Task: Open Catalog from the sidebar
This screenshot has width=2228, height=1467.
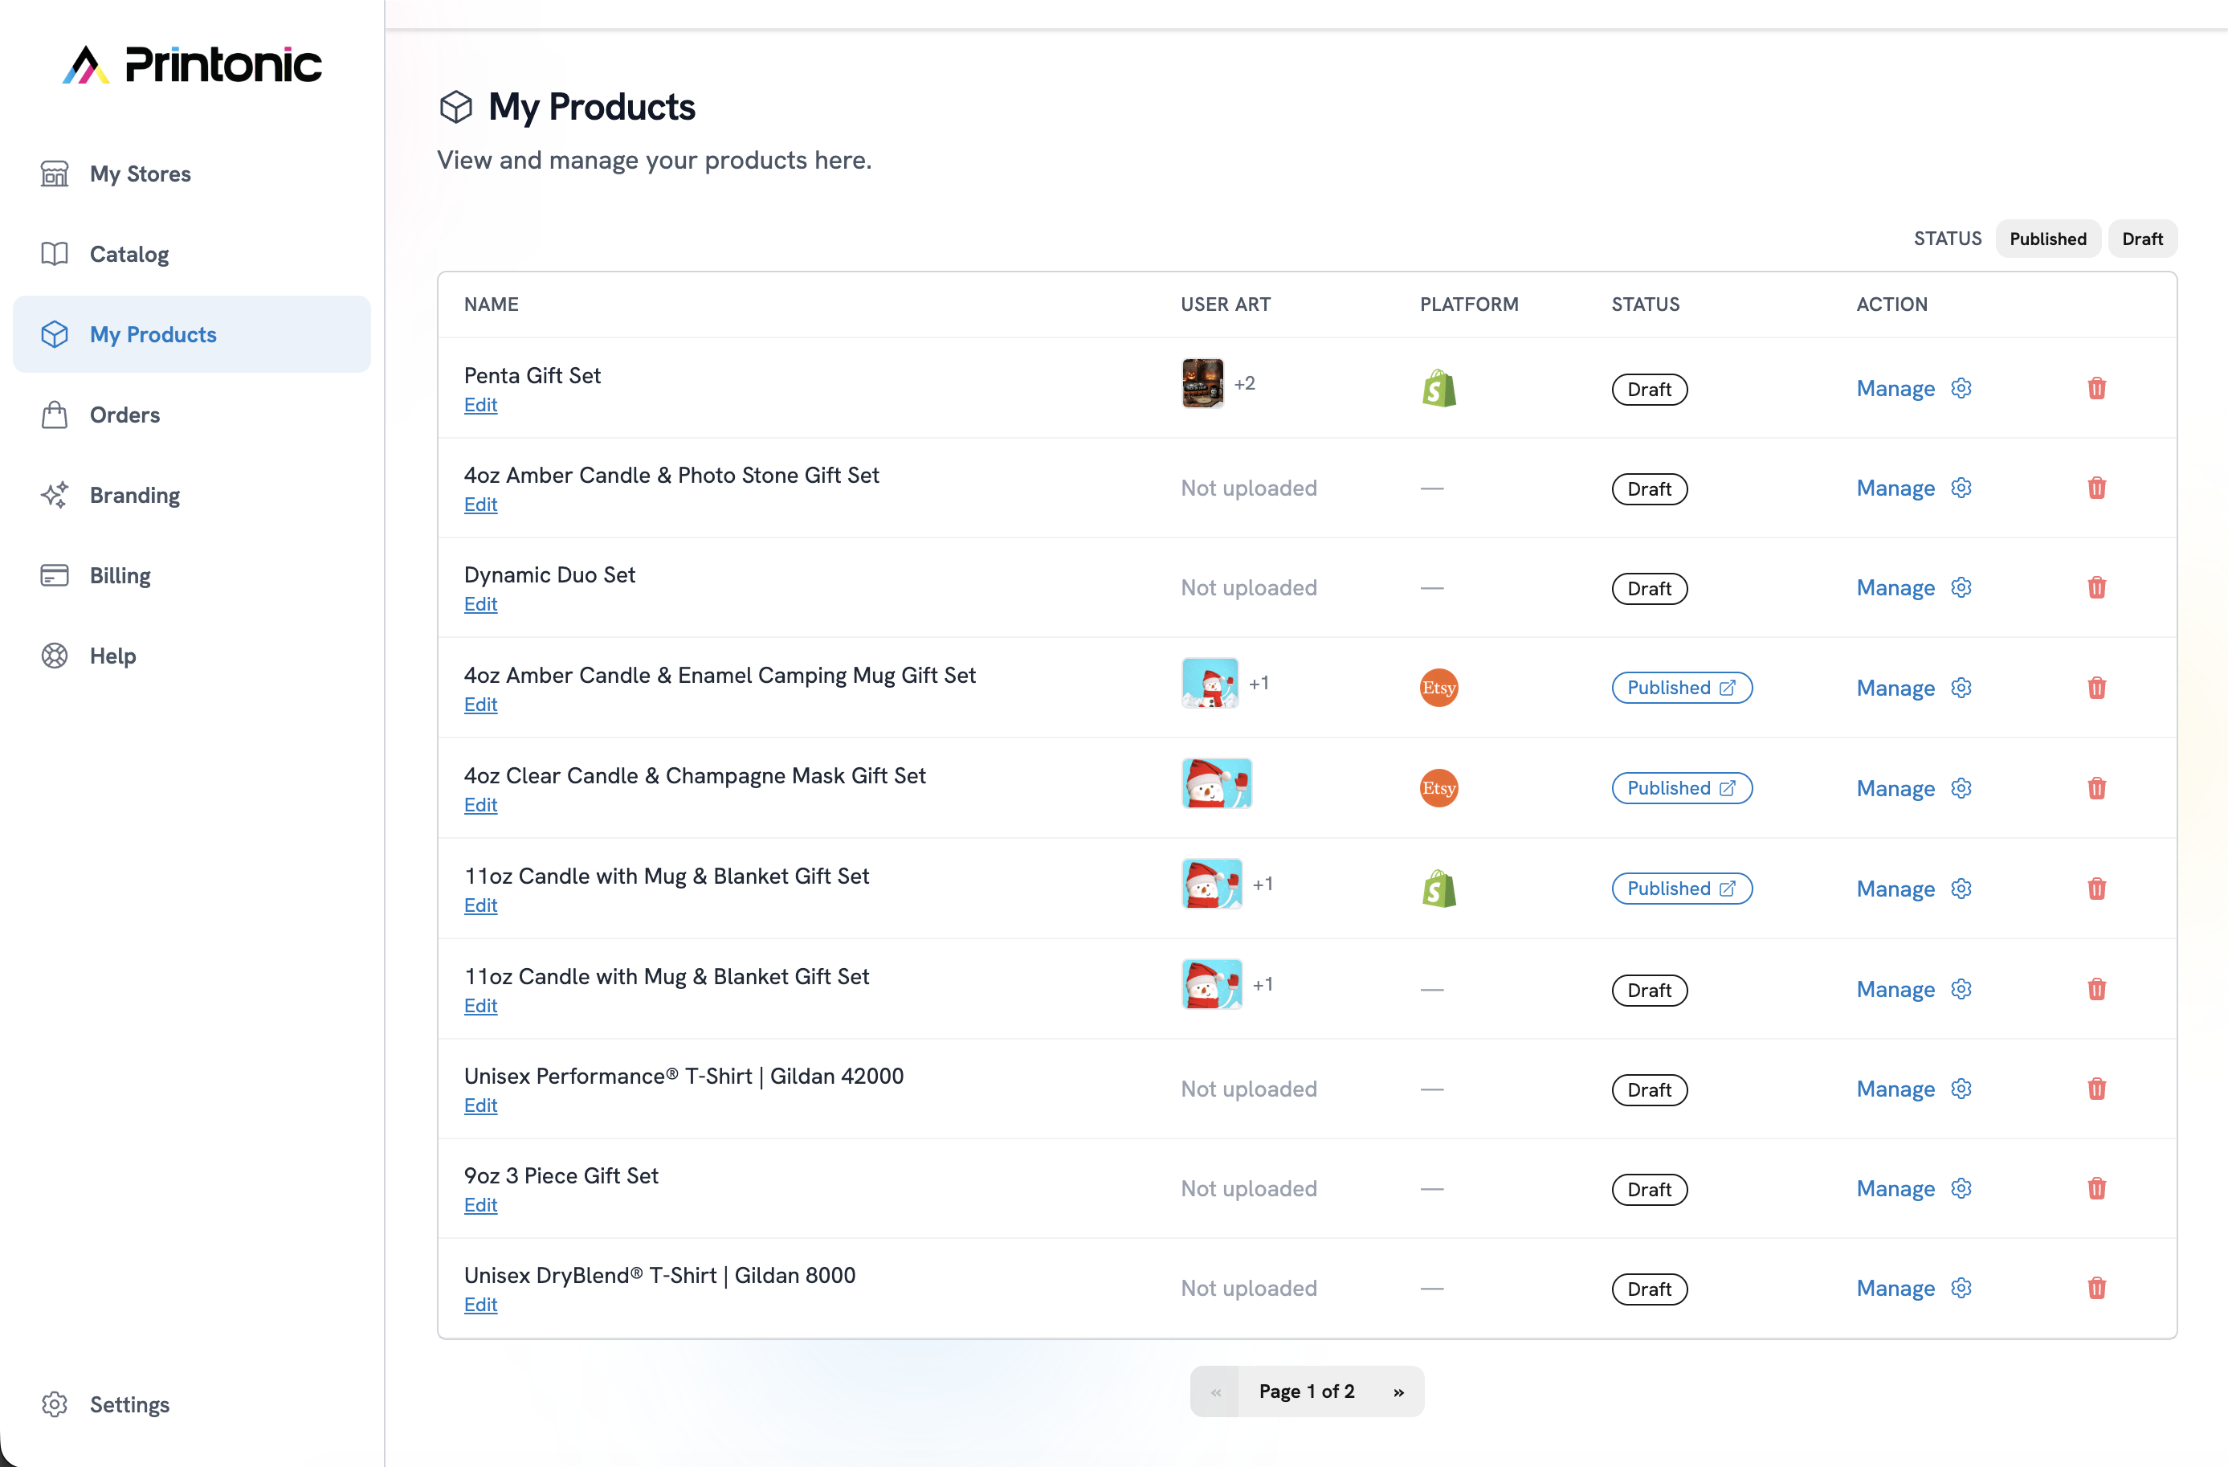Action: click(129, 254)
